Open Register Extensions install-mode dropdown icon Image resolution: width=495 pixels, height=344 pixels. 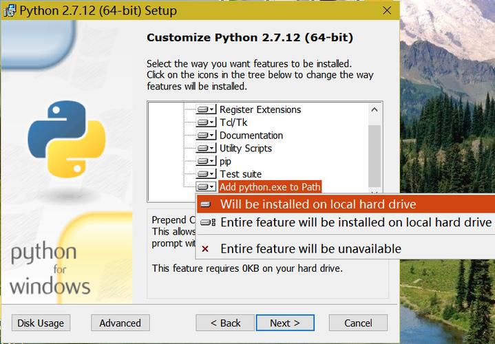click(x=206, y=109)
